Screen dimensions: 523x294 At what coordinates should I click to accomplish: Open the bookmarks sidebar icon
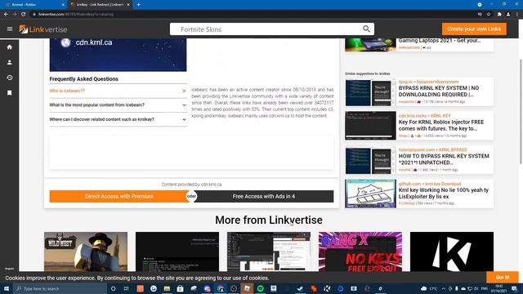click(x=10, y=93)
